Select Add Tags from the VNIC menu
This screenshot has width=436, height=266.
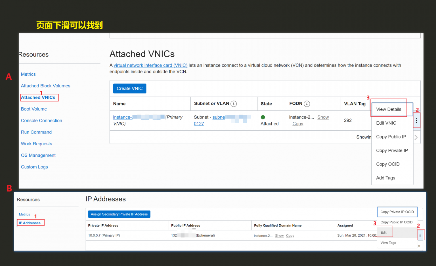pyautogui.click(x=385, y=178)
